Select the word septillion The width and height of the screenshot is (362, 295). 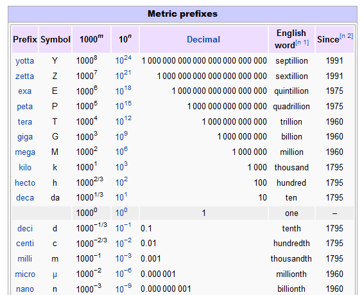[x=291, y=61]
